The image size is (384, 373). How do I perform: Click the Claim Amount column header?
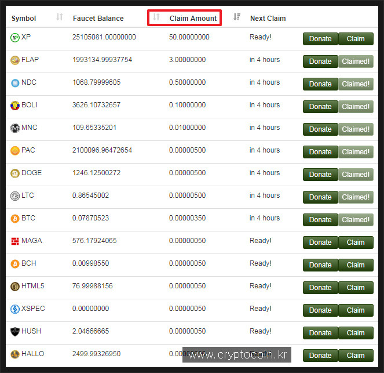click(x=193, y=19)
